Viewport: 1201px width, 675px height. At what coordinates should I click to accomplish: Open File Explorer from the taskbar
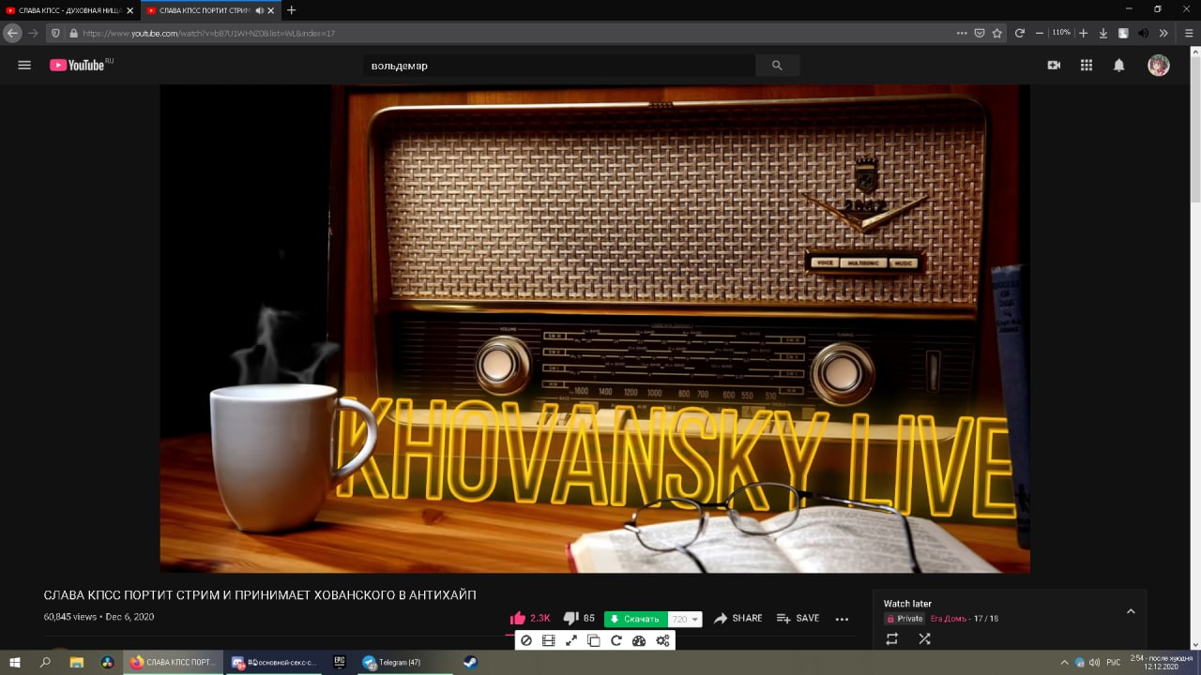77,662
